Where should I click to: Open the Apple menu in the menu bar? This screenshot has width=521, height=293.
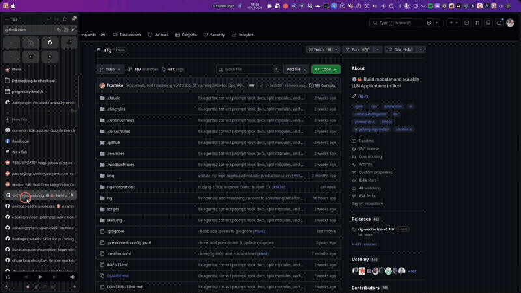[x=13, y=6]
